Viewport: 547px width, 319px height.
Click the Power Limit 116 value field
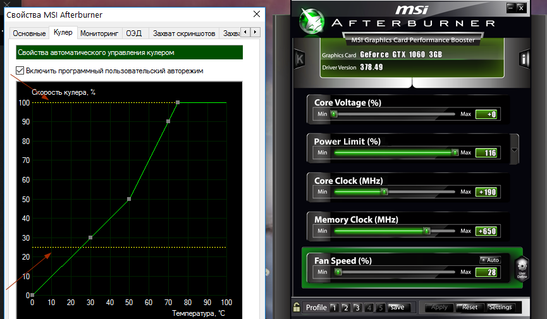point(486,153)
